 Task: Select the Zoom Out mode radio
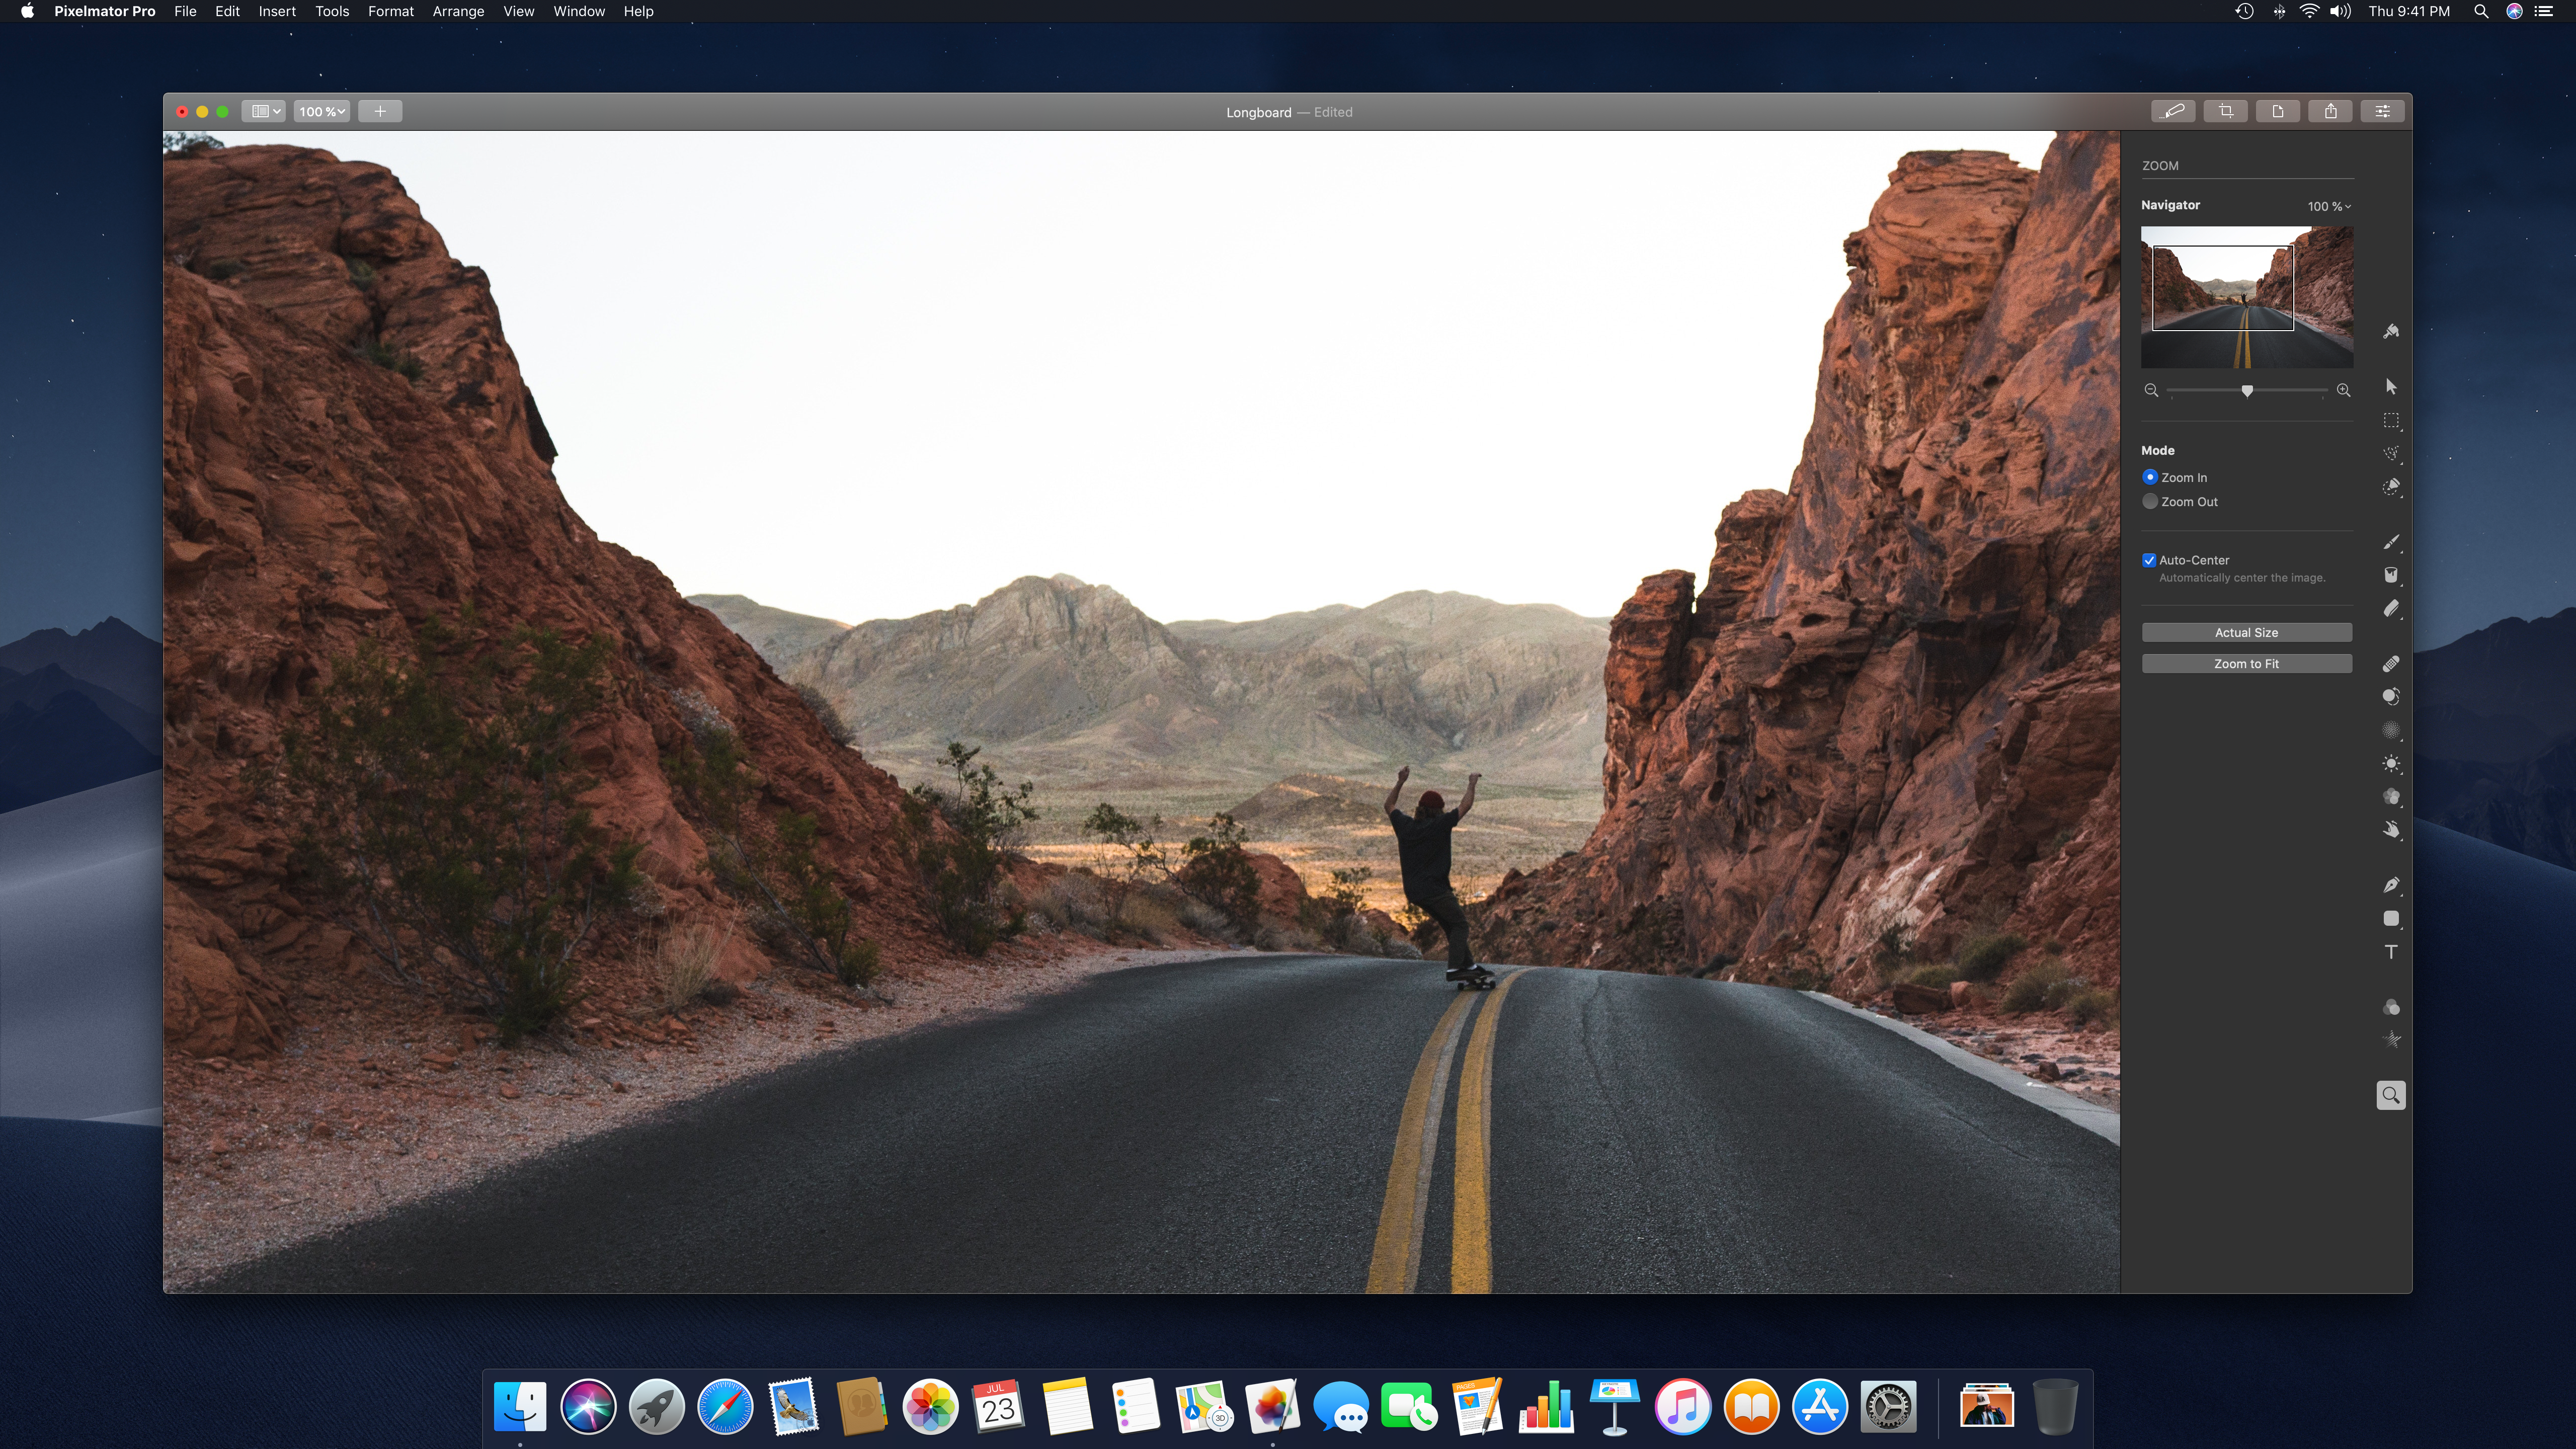[2150, 502]
